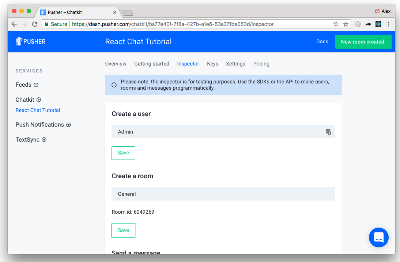Open the Pricing tab
400x262 pixels.
[x=261, y=64]
